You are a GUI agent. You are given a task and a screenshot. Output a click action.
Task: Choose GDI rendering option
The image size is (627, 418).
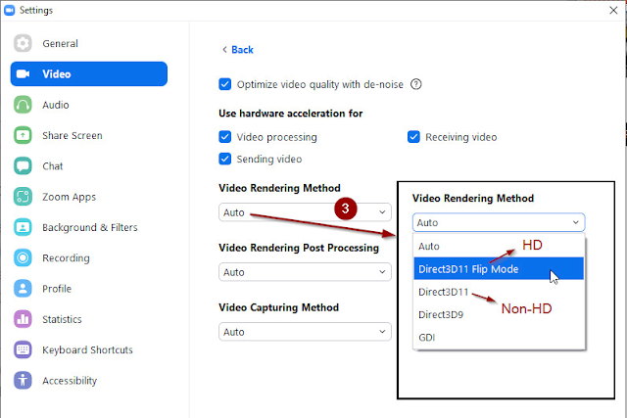[x=499, y=338]
